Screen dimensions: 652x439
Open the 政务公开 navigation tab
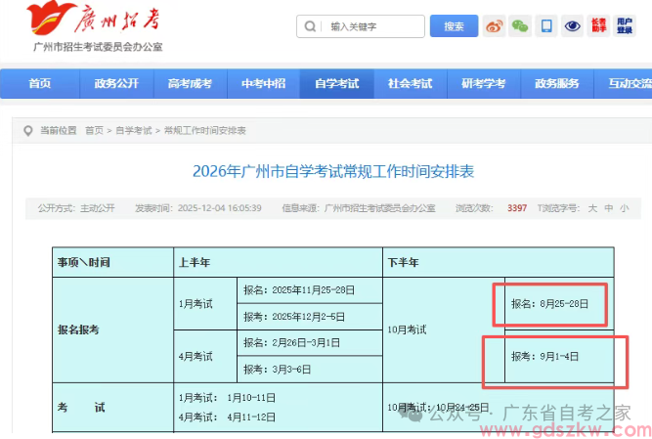point(116,83)
